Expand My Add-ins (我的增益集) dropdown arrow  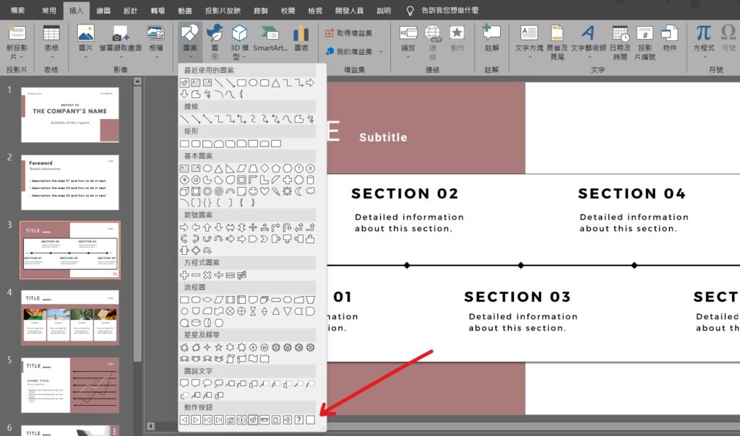tap(381, 51)
